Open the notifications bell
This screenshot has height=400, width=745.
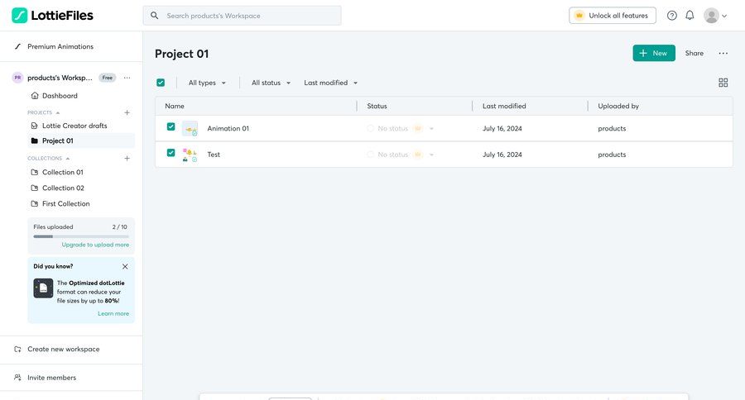click(690, 16)
